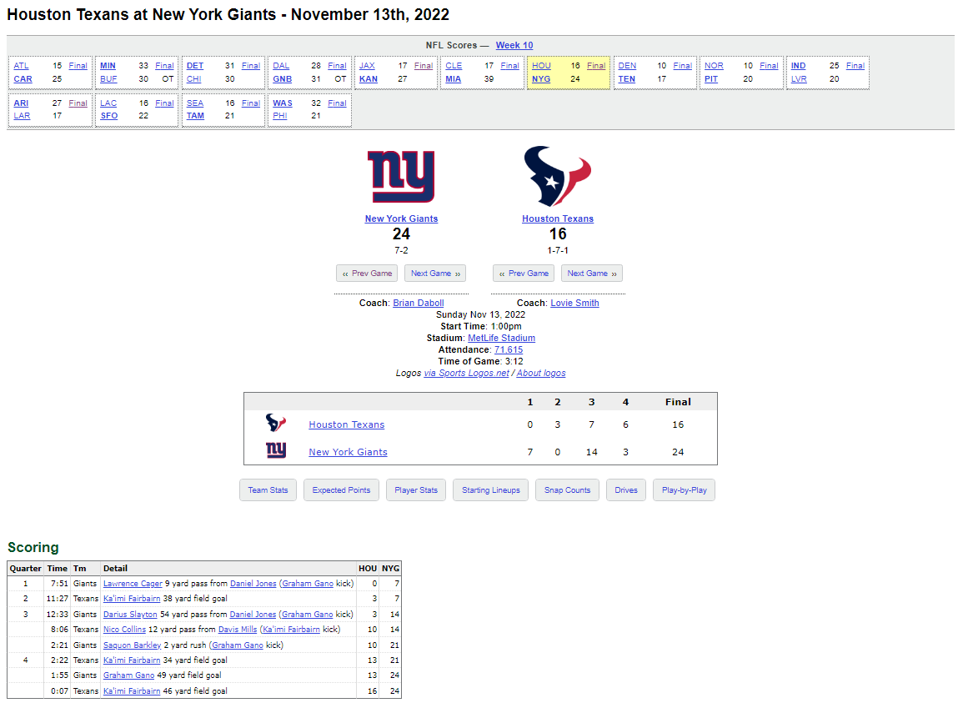Open Houston Texans link under logo

pos(558,218)
